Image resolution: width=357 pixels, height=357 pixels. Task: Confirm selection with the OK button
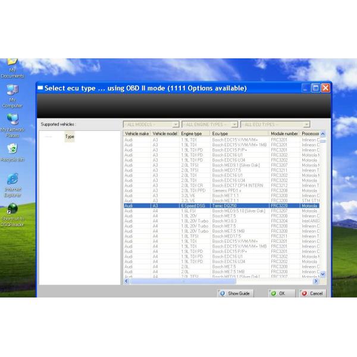(278, 293)
